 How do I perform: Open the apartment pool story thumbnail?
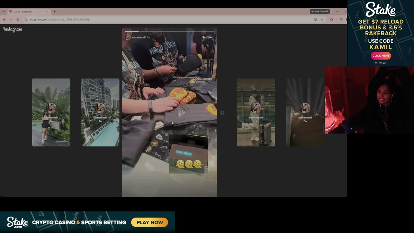(x=100, y=112)
